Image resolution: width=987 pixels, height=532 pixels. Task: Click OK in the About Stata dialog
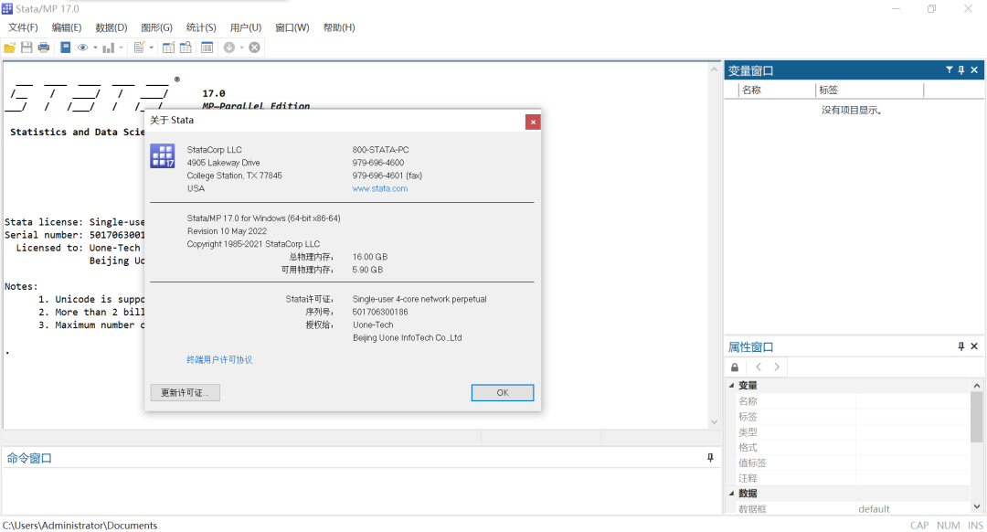[x=502, y=392]
